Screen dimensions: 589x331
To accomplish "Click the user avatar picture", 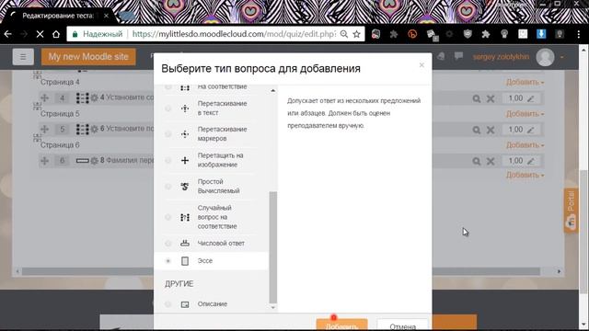I will (x=545, y=57).
